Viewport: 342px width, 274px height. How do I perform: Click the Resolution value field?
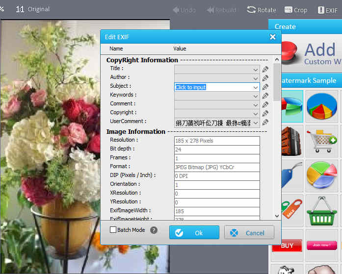217,141
